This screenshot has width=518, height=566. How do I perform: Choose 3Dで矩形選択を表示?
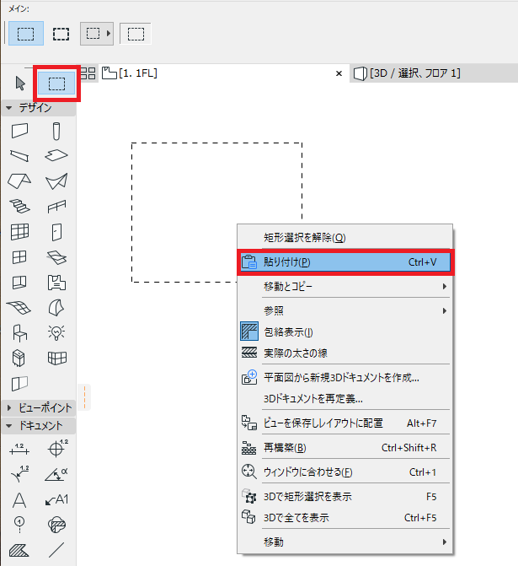tap(345, 497)
